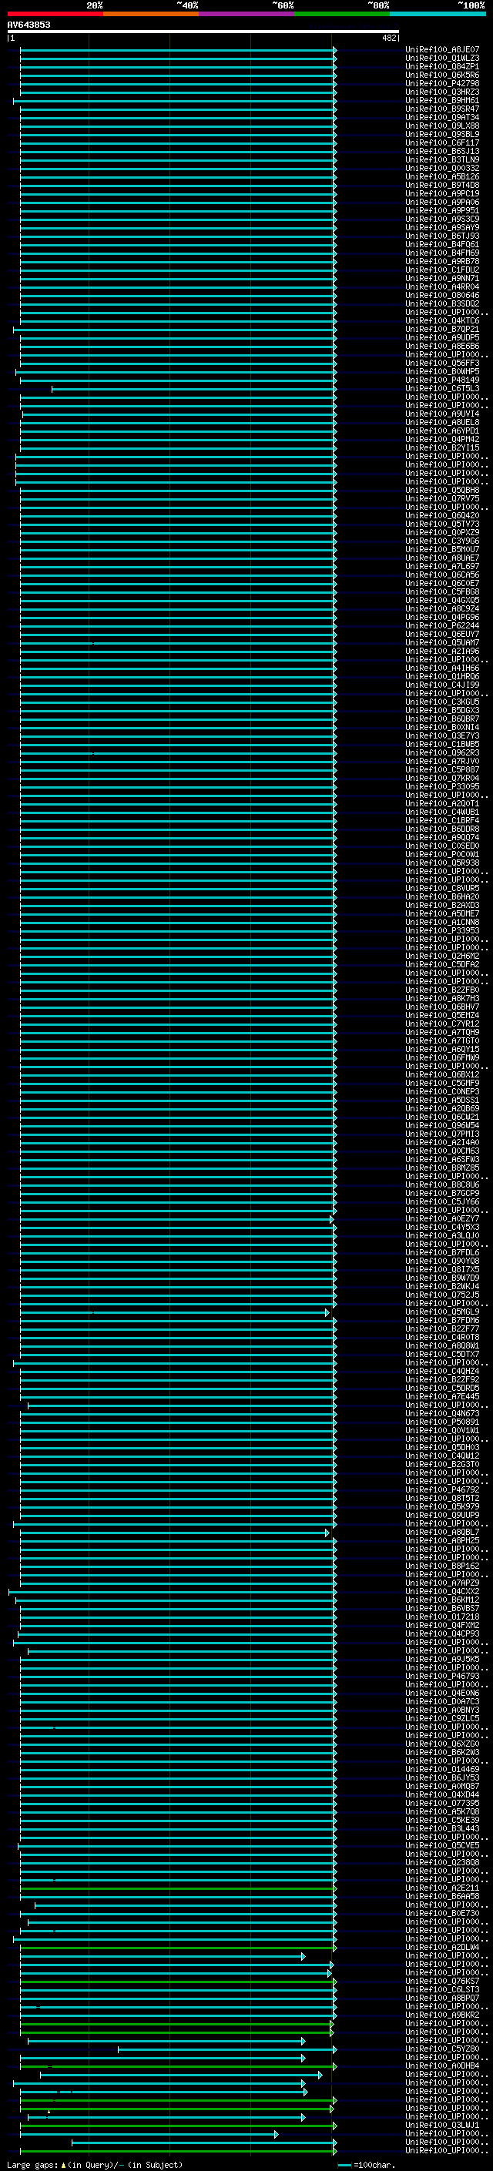Select hit UniRef100_Q3LWJ1
The width and height of the screenshot is (493, 2171).
pyautogui.click(x=442, y=2126)
